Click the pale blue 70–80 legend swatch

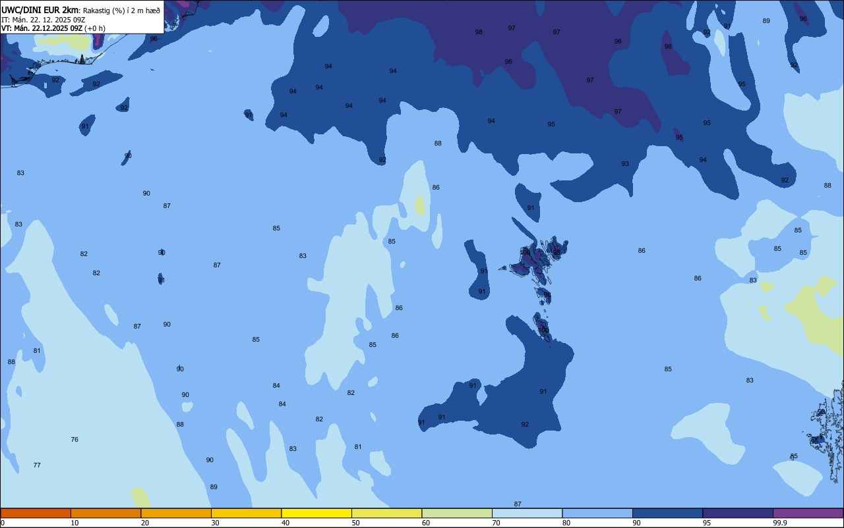[527, 513]
